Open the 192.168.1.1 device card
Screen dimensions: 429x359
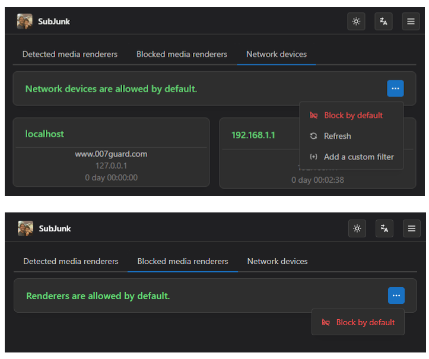[x=253, y=135]
